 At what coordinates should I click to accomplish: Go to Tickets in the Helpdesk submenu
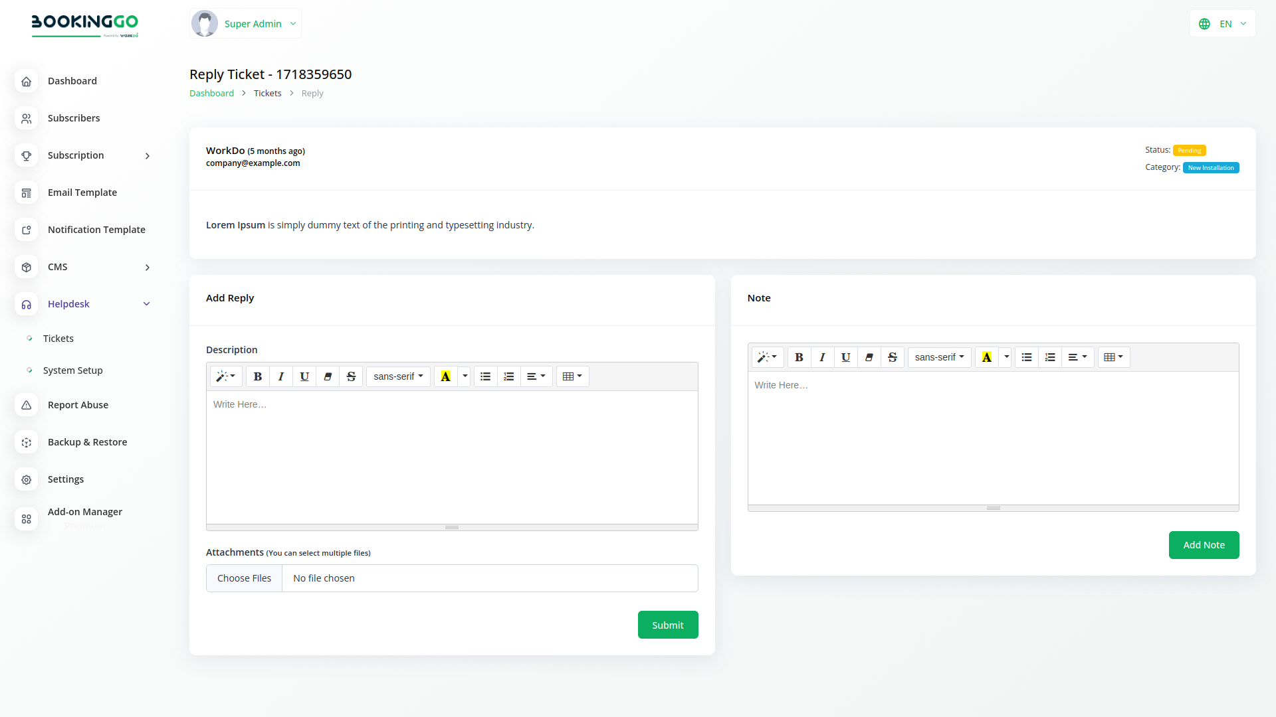[58, 339]
